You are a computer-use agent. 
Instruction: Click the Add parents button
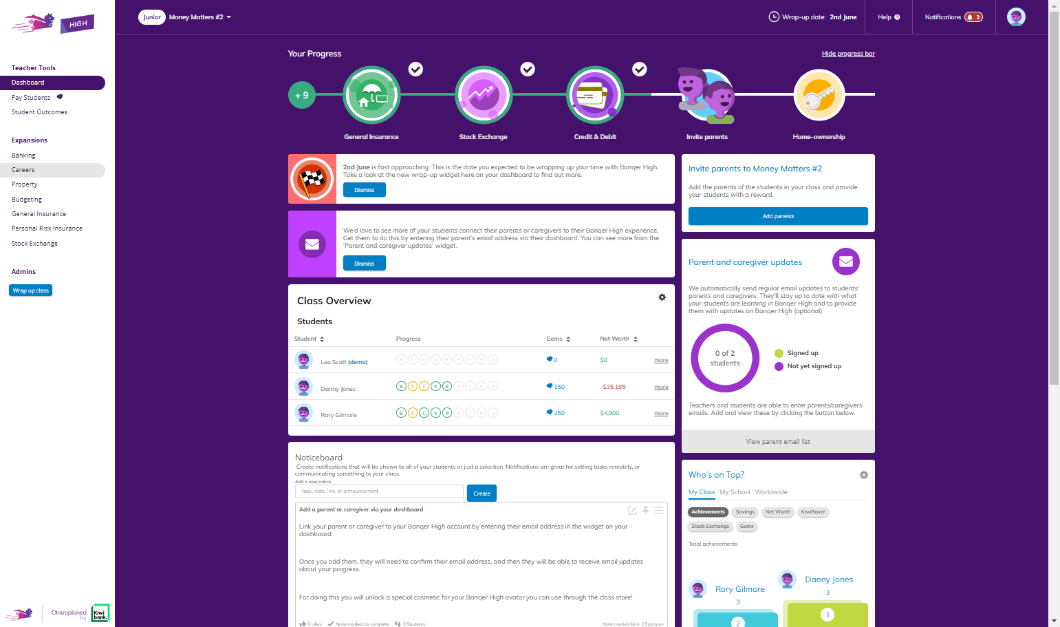pyautogui.click(x=778, y=216)
